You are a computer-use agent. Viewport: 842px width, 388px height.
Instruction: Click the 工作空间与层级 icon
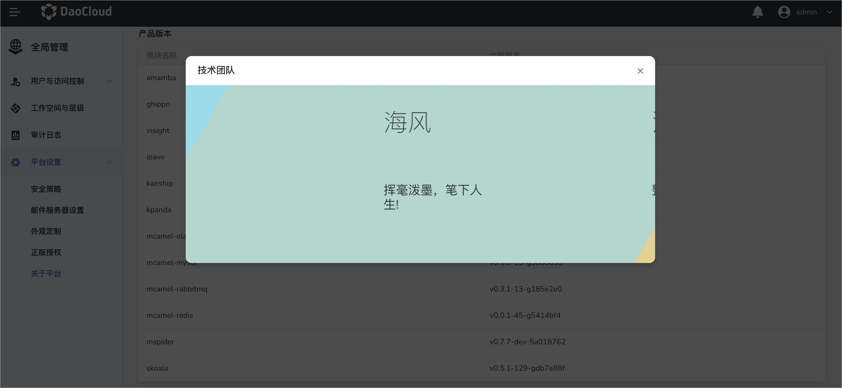tap(15, 108)
